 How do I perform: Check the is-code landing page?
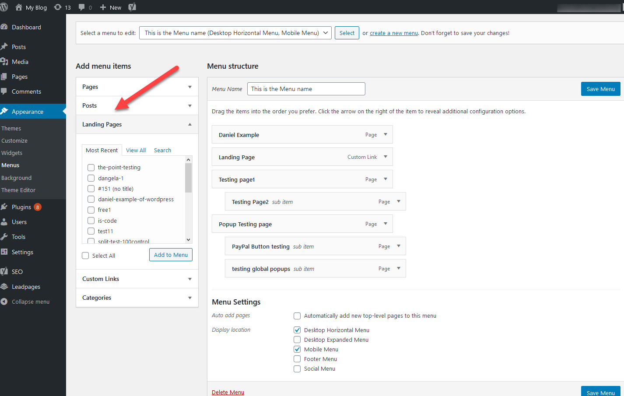coord(91,221)
